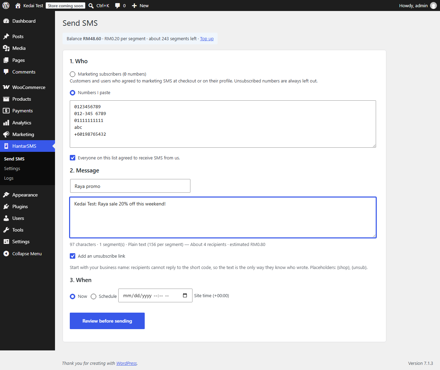Open the Plugins menu label
Image resolution: width=440 pixels, height=370 pixels.
click(x=20, y=206)
